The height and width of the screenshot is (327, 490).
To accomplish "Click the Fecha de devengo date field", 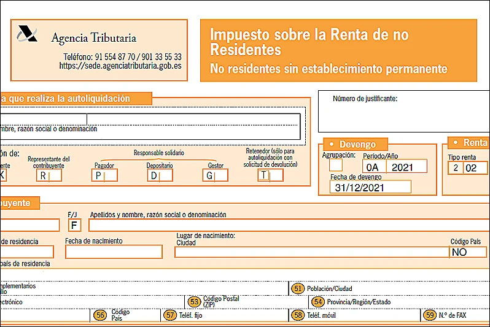I will [370, 187].
